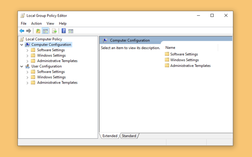Image resolution: width=252 pixels, height=157 pixels.
Task: Switch to the Standard tab
Action: coord(129,136)
